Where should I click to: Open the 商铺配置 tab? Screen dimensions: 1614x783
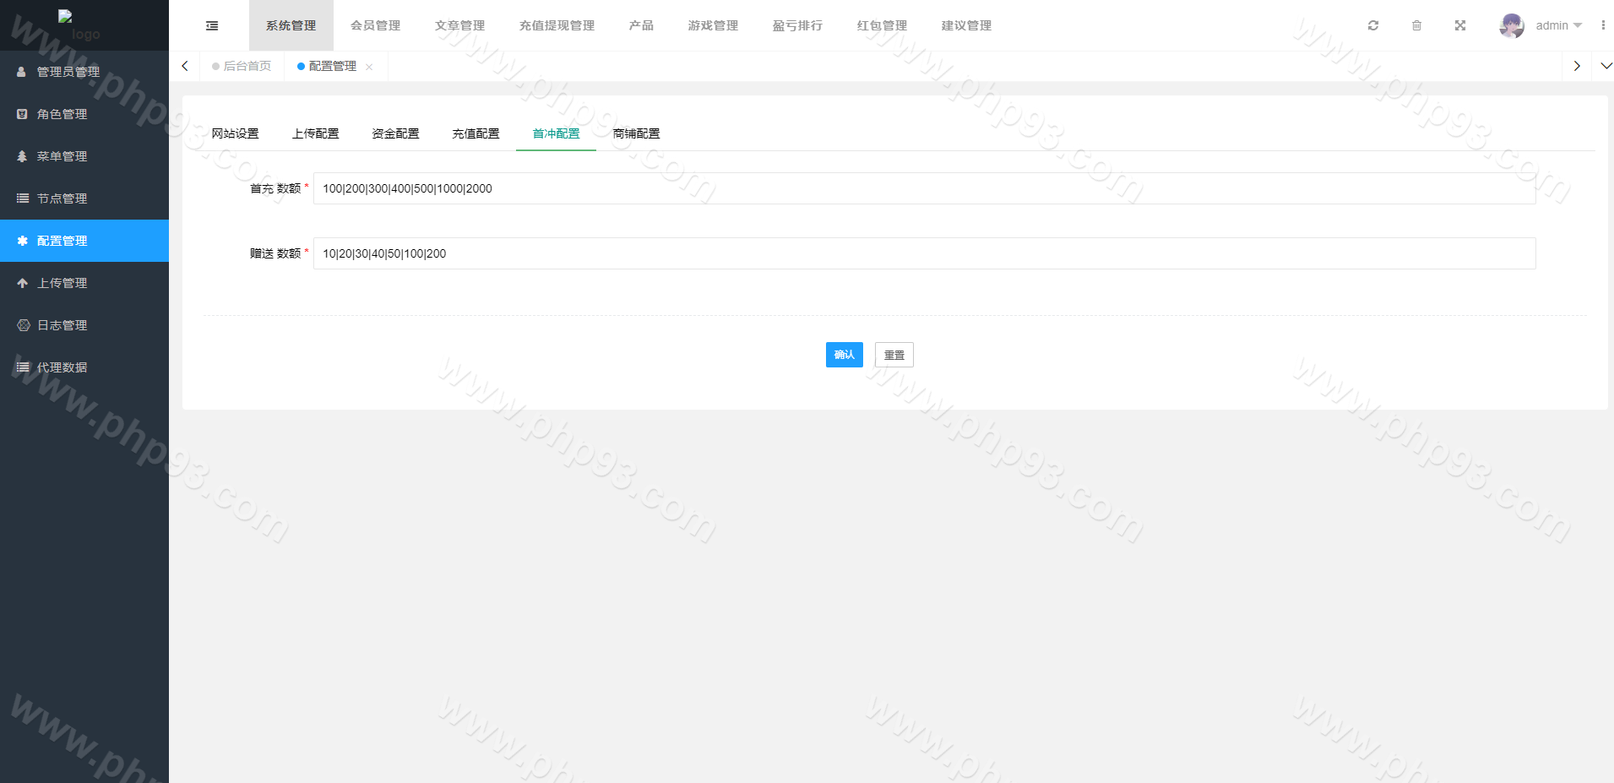[x=636, y=133]
